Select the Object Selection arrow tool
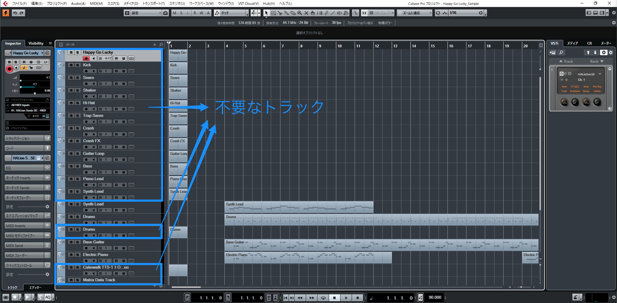The height and width of the screenshot is (303, 617). (x=266, y=13)
